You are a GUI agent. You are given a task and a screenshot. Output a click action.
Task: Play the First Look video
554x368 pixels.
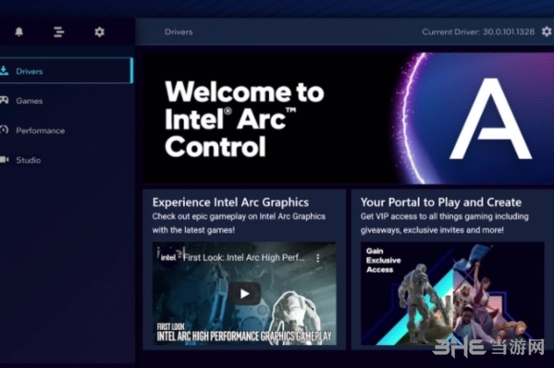(244, 293)
